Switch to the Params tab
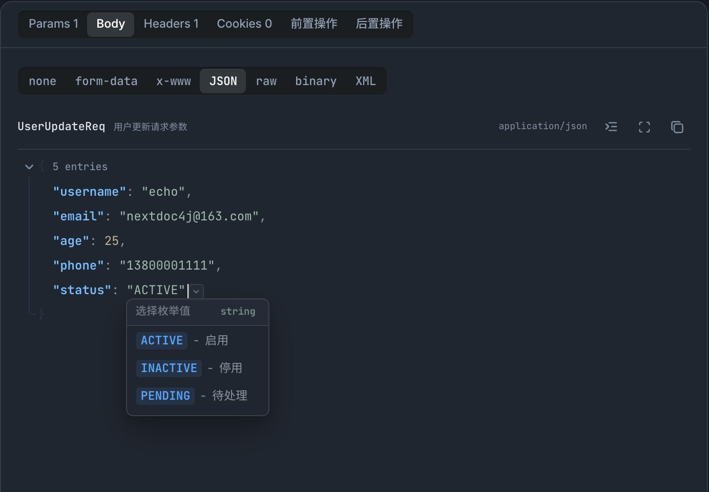 (53, 24)
